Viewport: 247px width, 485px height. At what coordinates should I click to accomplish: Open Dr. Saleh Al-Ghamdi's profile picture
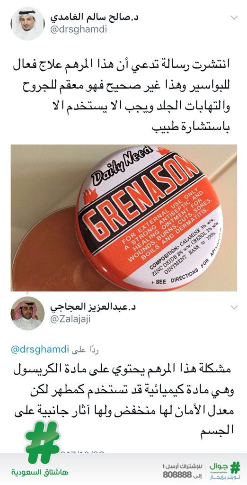tap(27, 24)
